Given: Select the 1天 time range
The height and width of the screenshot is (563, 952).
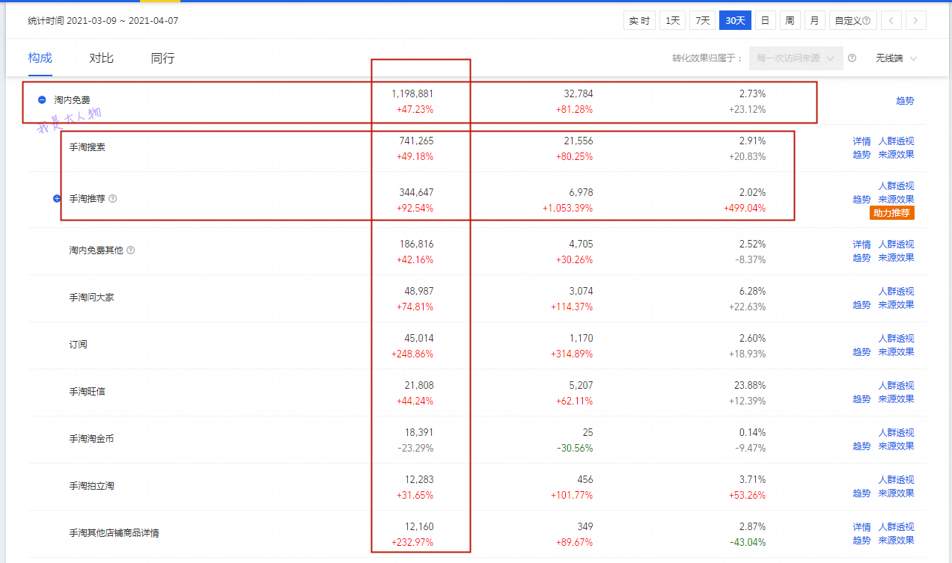Looking at the screenshot, I should coord(672,20).
